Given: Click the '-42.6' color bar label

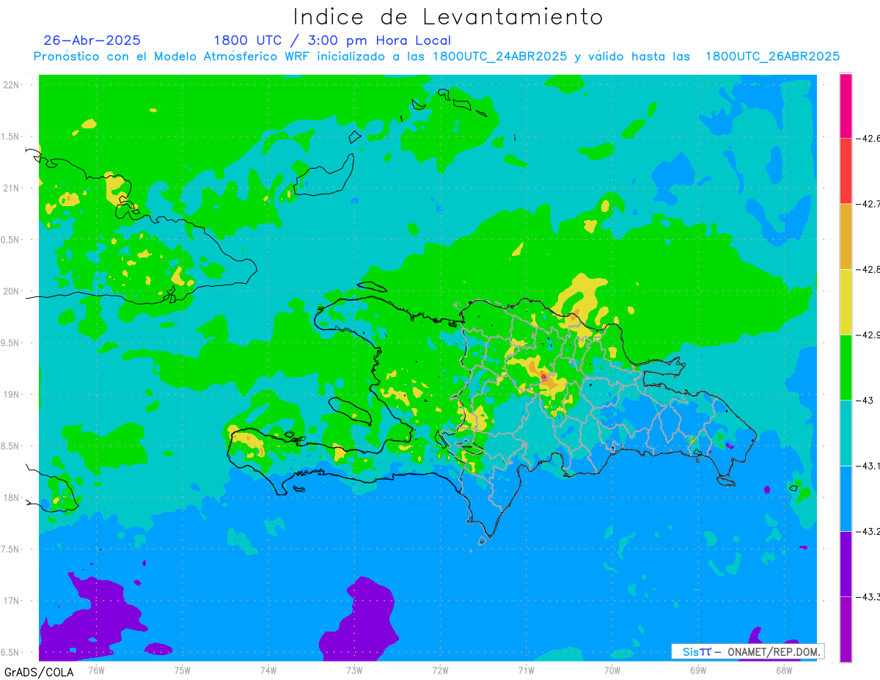Looking at the screenshot, I should click(x=867, y=138).
